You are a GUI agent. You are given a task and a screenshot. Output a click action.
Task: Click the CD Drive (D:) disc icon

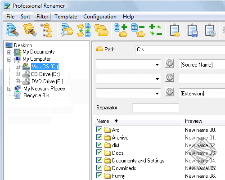pos(26,74)
